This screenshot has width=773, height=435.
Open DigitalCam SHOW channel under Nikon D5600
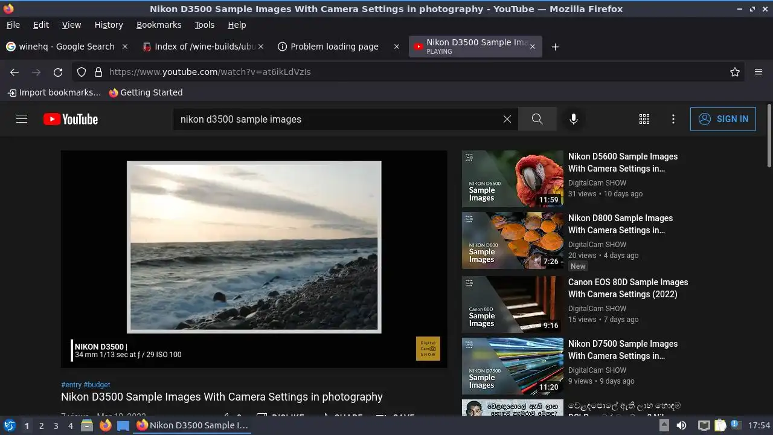(597, 183)
